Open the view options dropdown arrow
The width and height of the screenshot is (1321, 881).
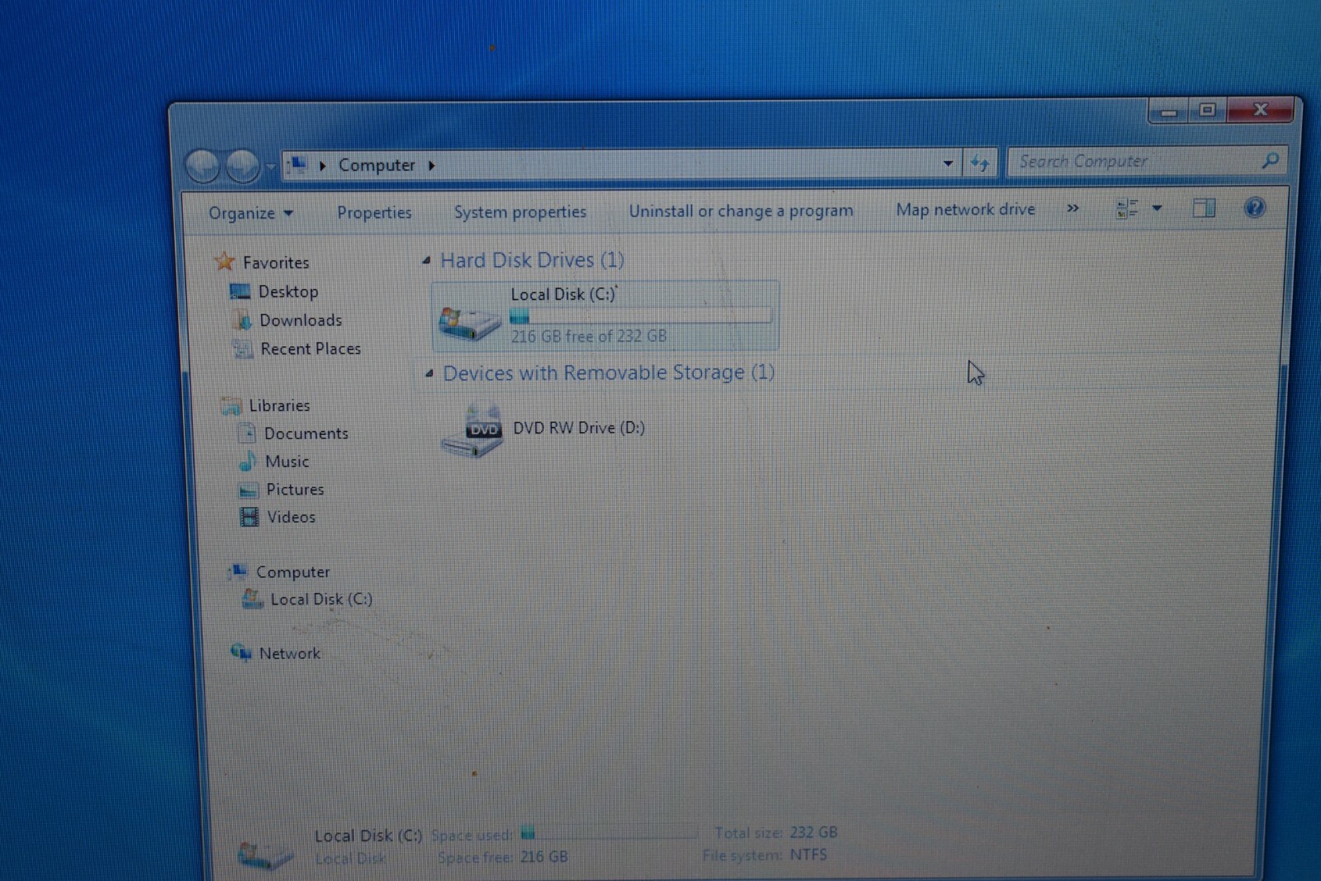(x=1157, y=208)
